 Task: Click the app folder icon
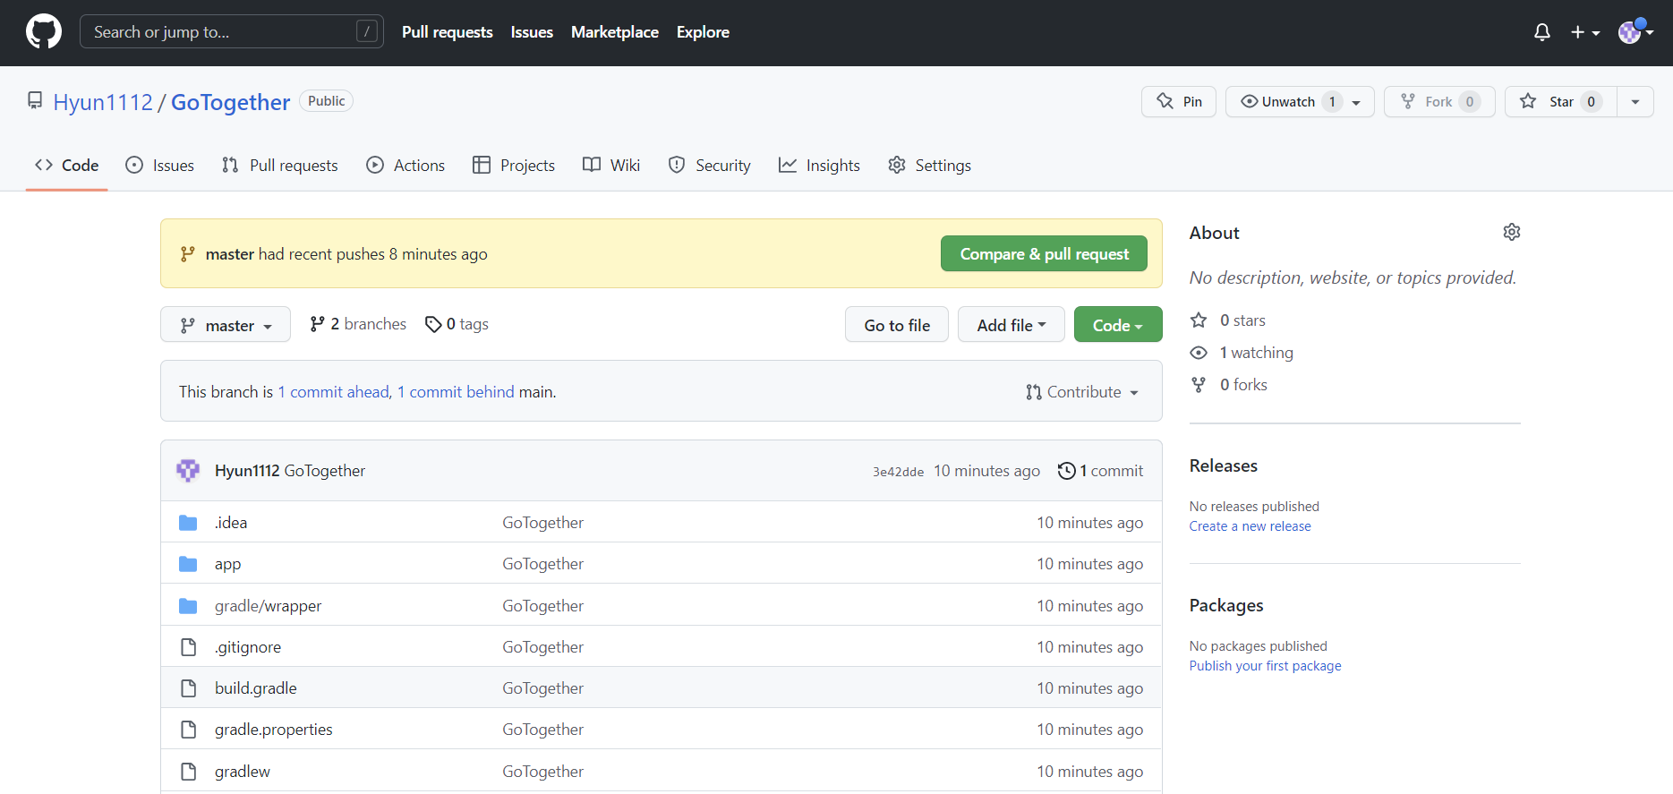[188, 564]
